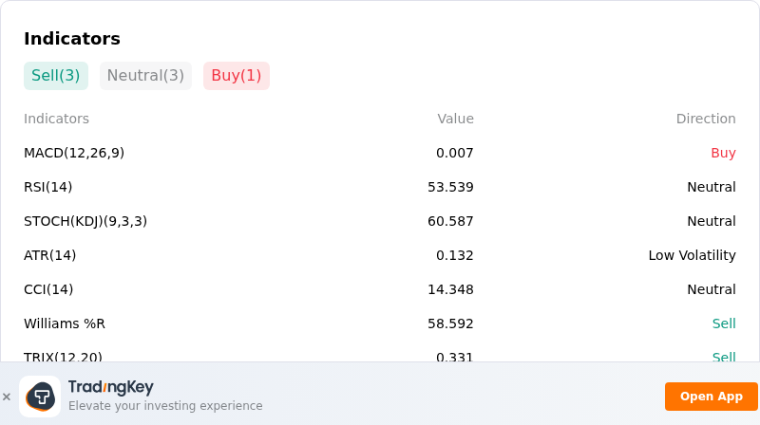Select the Buy(1) filter chip
Image resolution: width=760 pixels, height=425 pixels.
point(236,76)
